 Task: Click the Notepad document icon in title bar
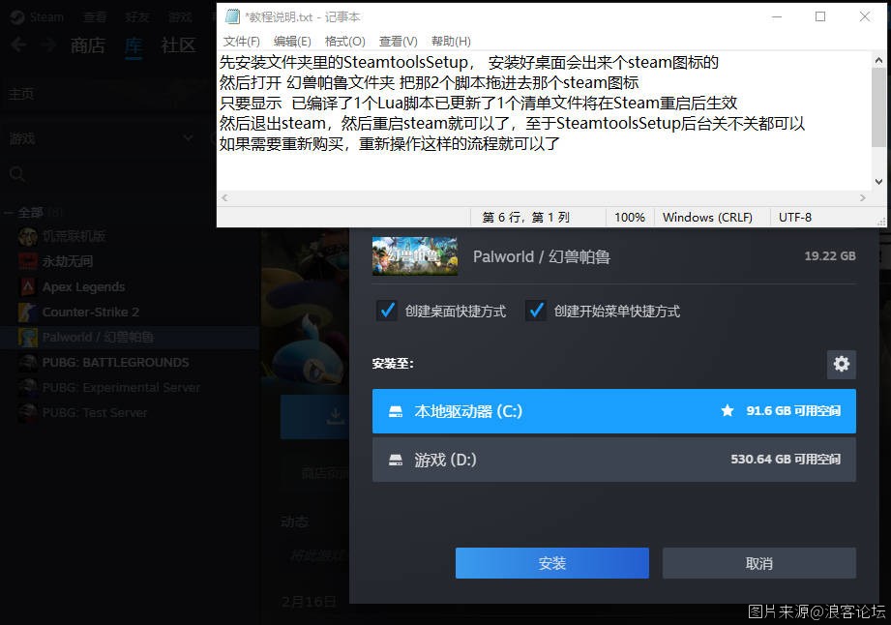tap(232, 16)
